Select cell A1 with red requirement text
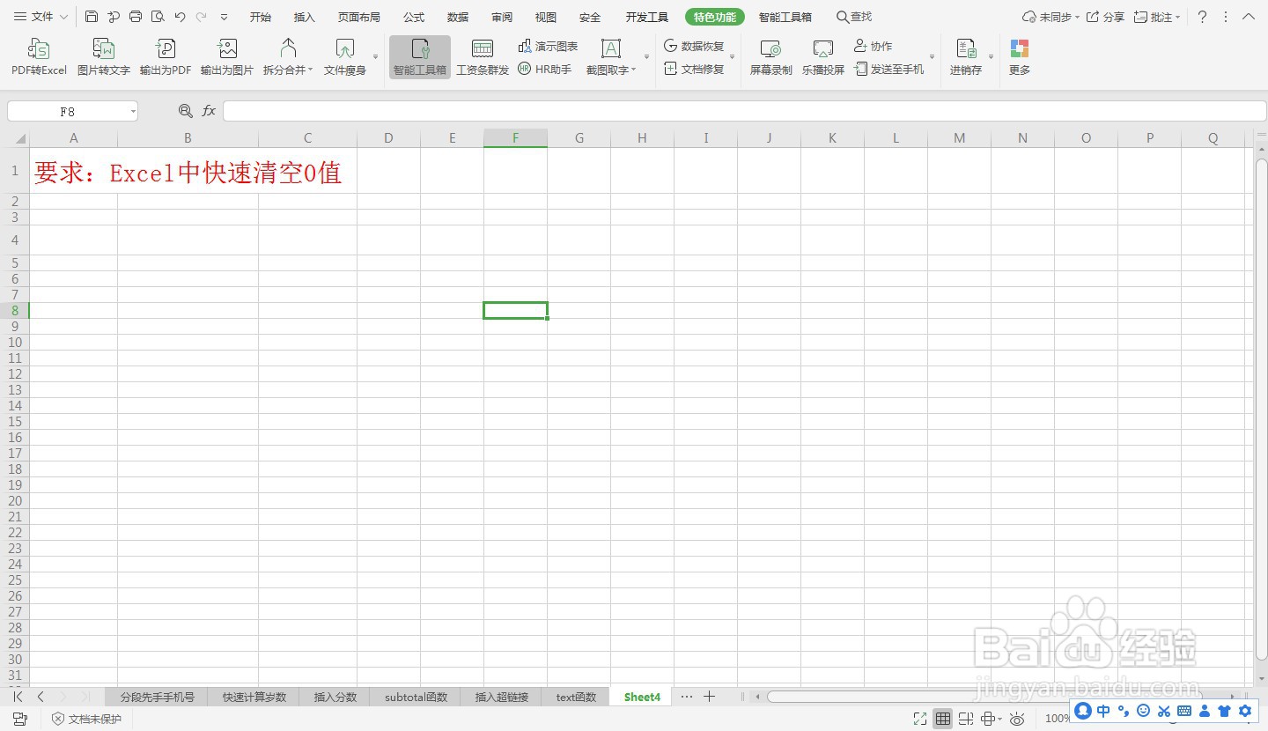The image size is (1268, 731). tap(73, 170)
